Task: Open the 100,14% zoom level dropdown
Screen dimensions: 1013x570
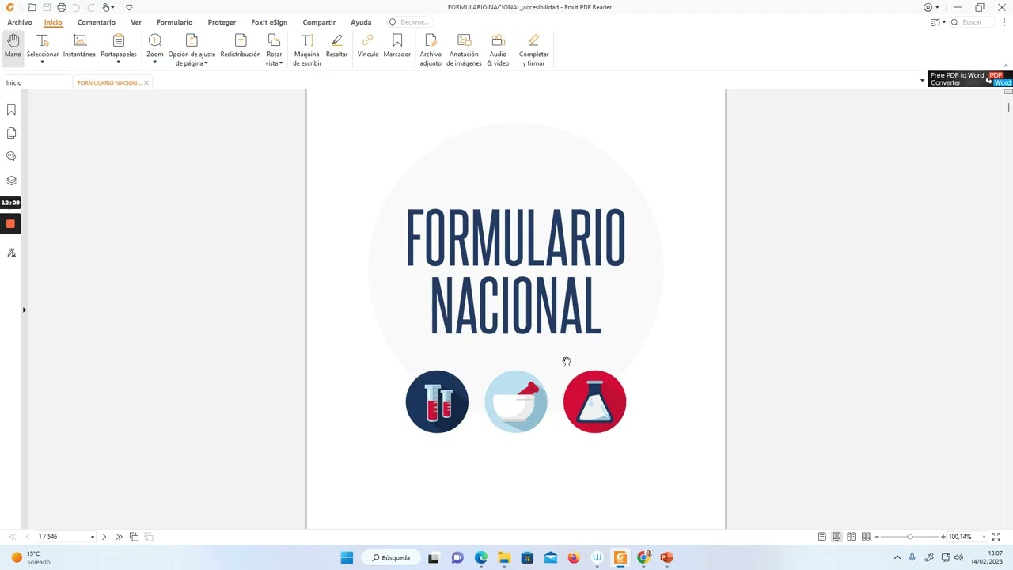Action: click(984, 537)
